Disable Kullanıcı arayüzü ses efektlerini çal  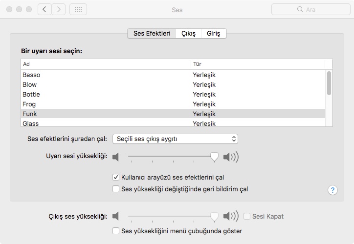(x=116, y=178)
